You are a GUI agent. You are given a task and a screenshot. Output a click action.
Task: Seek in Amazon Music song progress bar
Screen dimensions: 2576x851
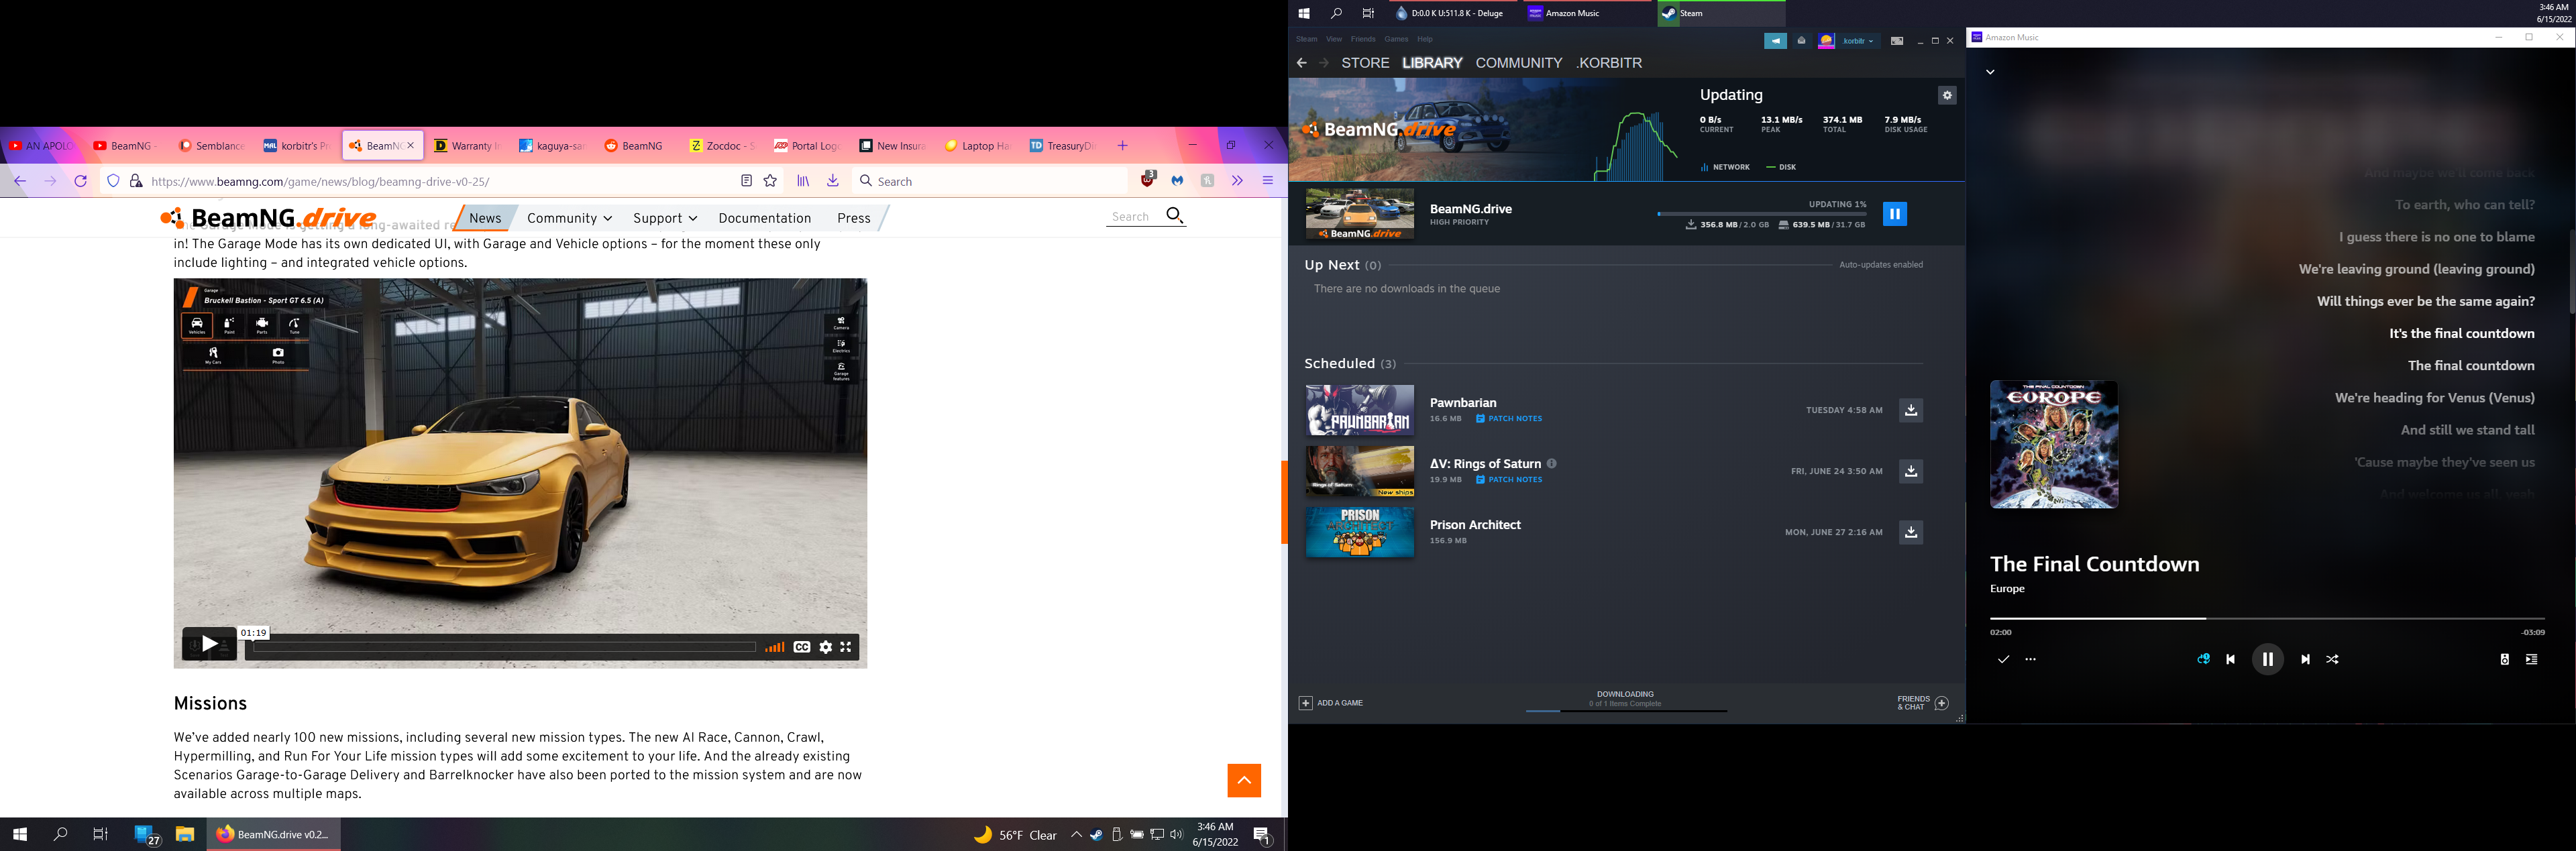2266,619
